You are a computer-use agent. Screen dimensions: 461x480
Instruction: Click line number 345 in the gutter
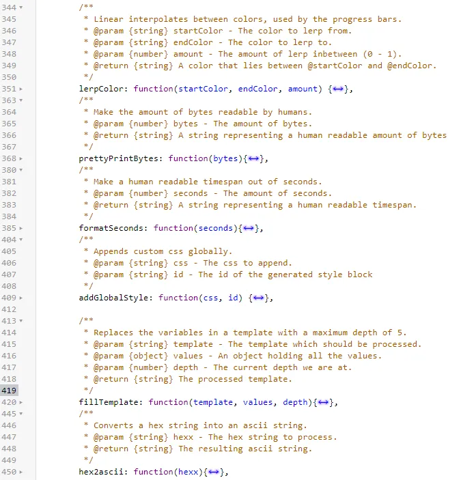pyautogui.click(x=9, y=19)
